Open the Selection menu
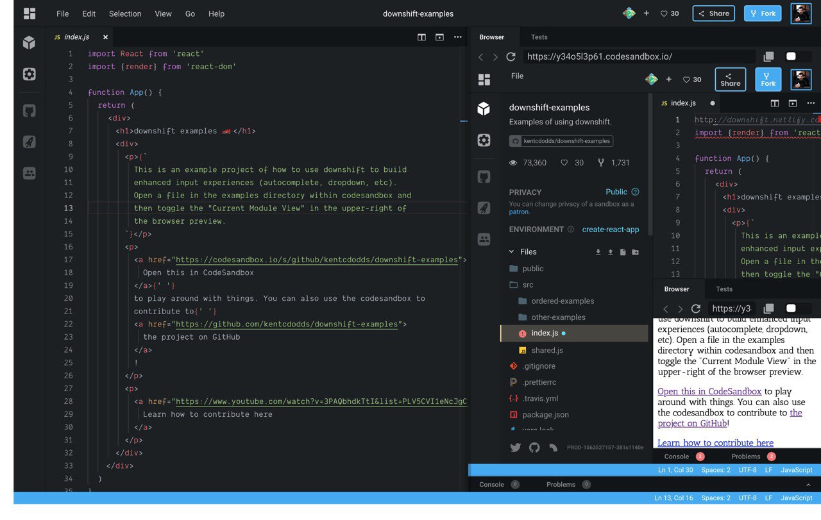 (125, 13)
